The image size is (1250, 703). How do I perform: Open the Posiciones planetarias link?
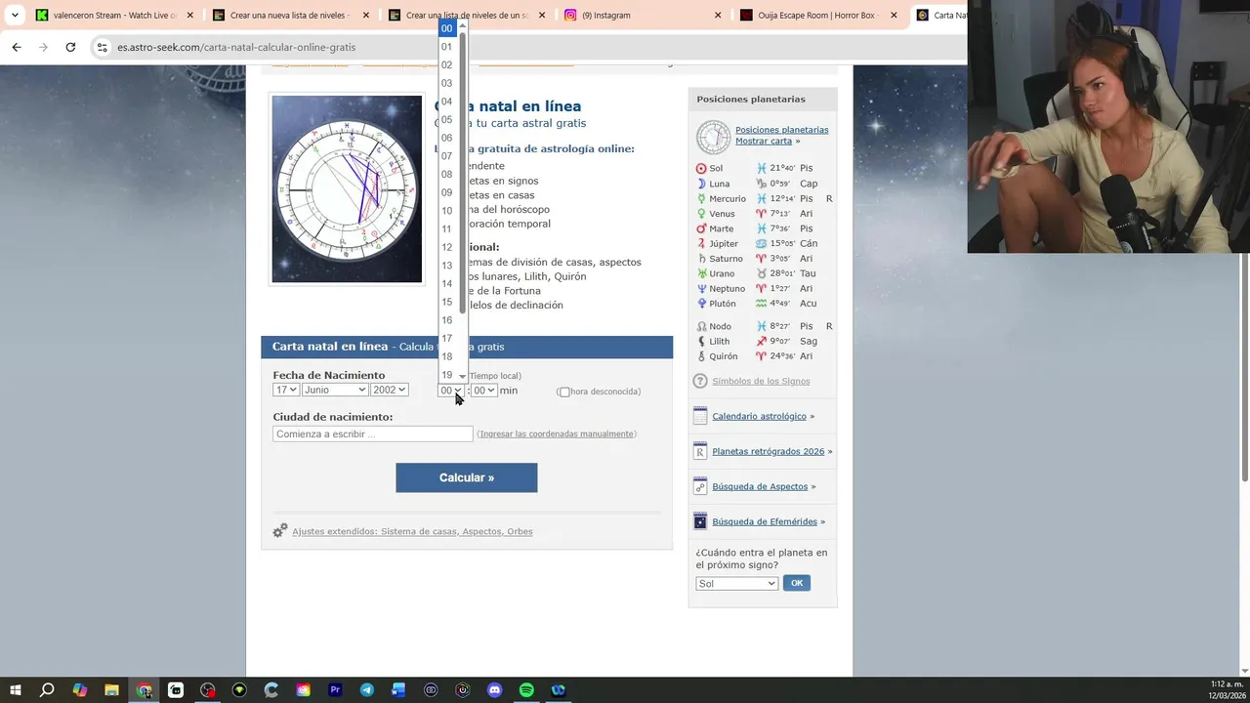781,129
